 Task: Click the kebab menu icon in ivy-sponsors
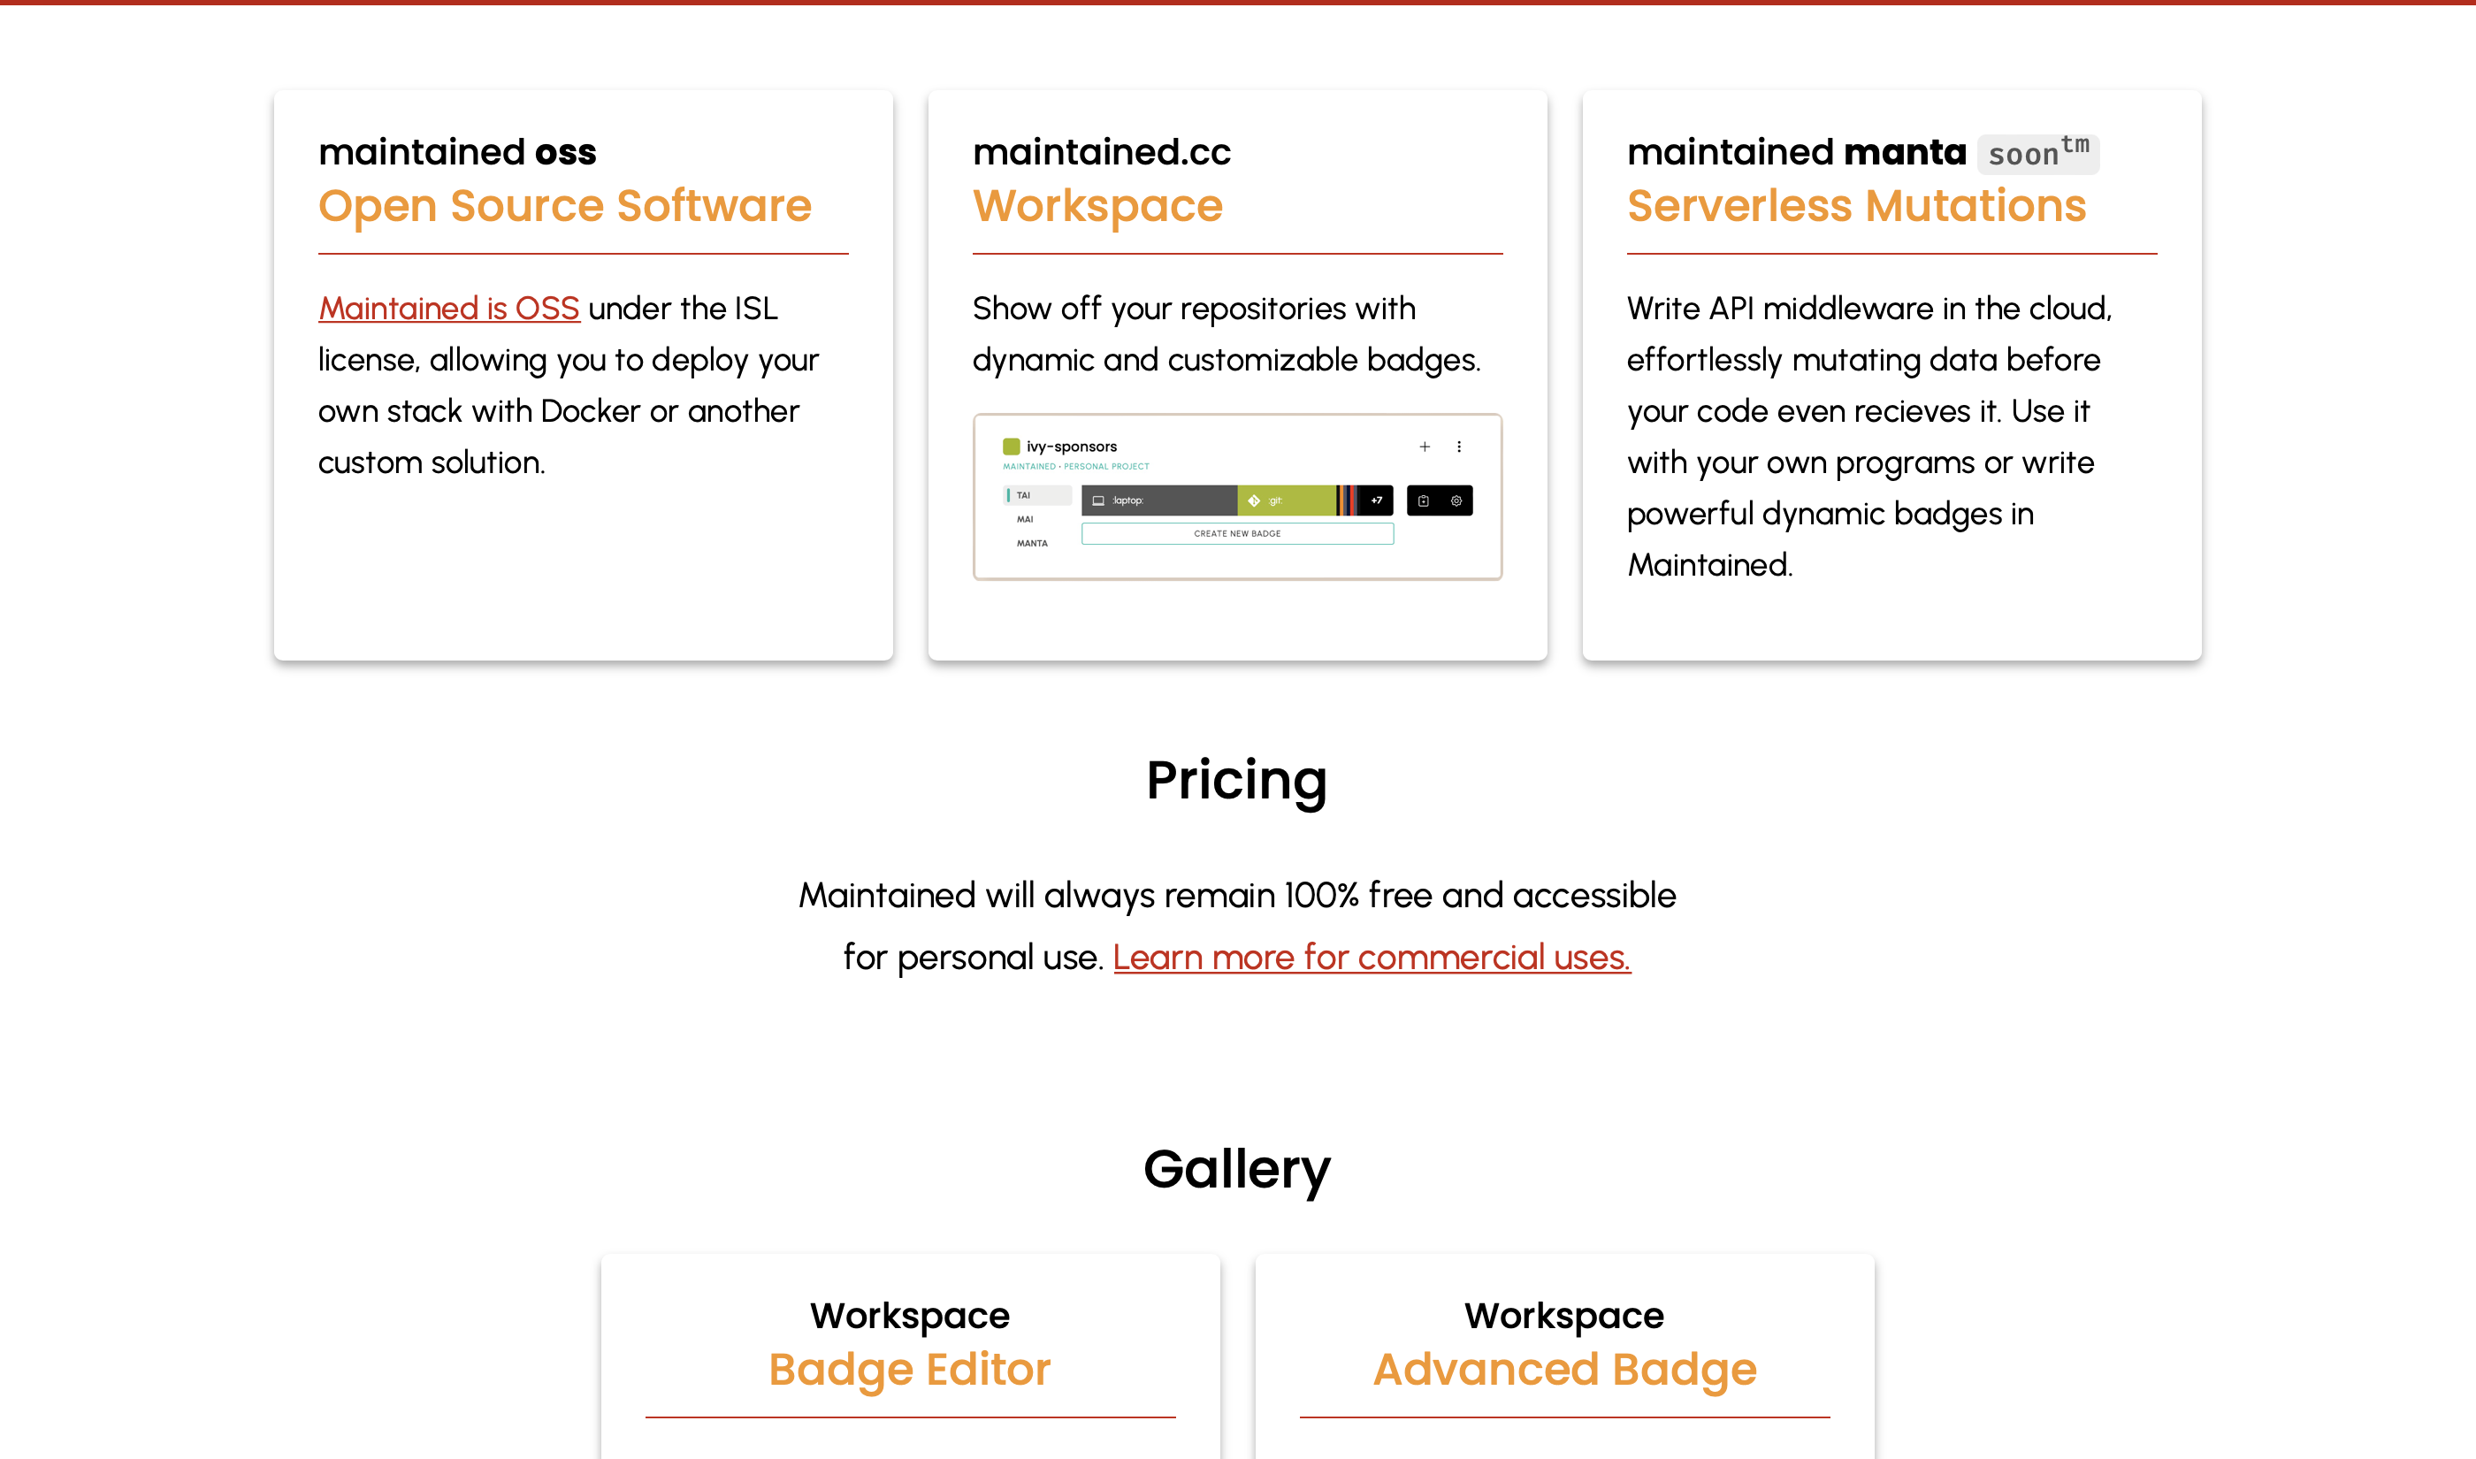pyautogui.click(x=1460, y=447)
